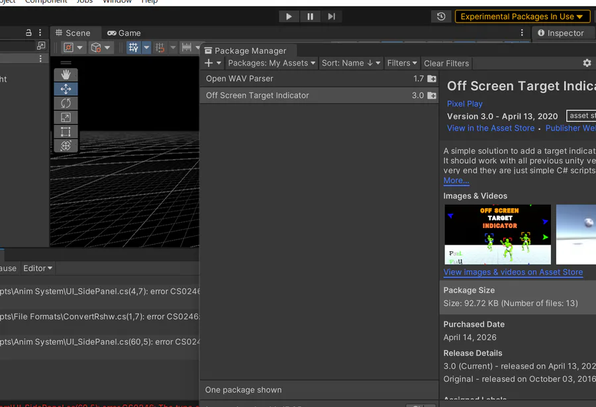The width and height of the screenshot is (596, 407).
Task: Open the Packages: My Assets dropdown
Action: click(x=272, y=63)
